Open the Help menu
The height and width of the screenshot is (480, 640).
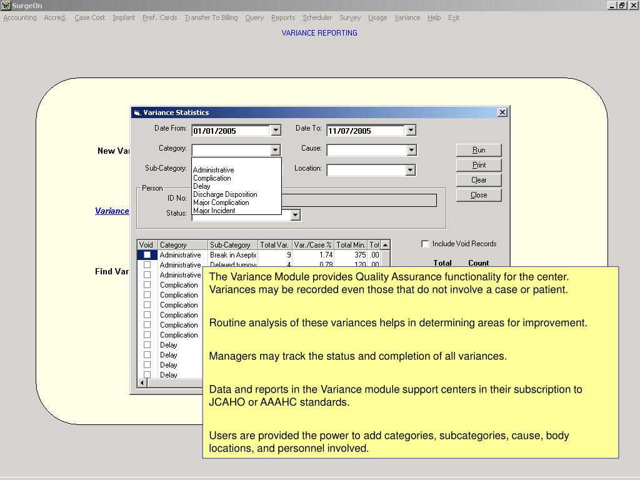click(434, 17)
